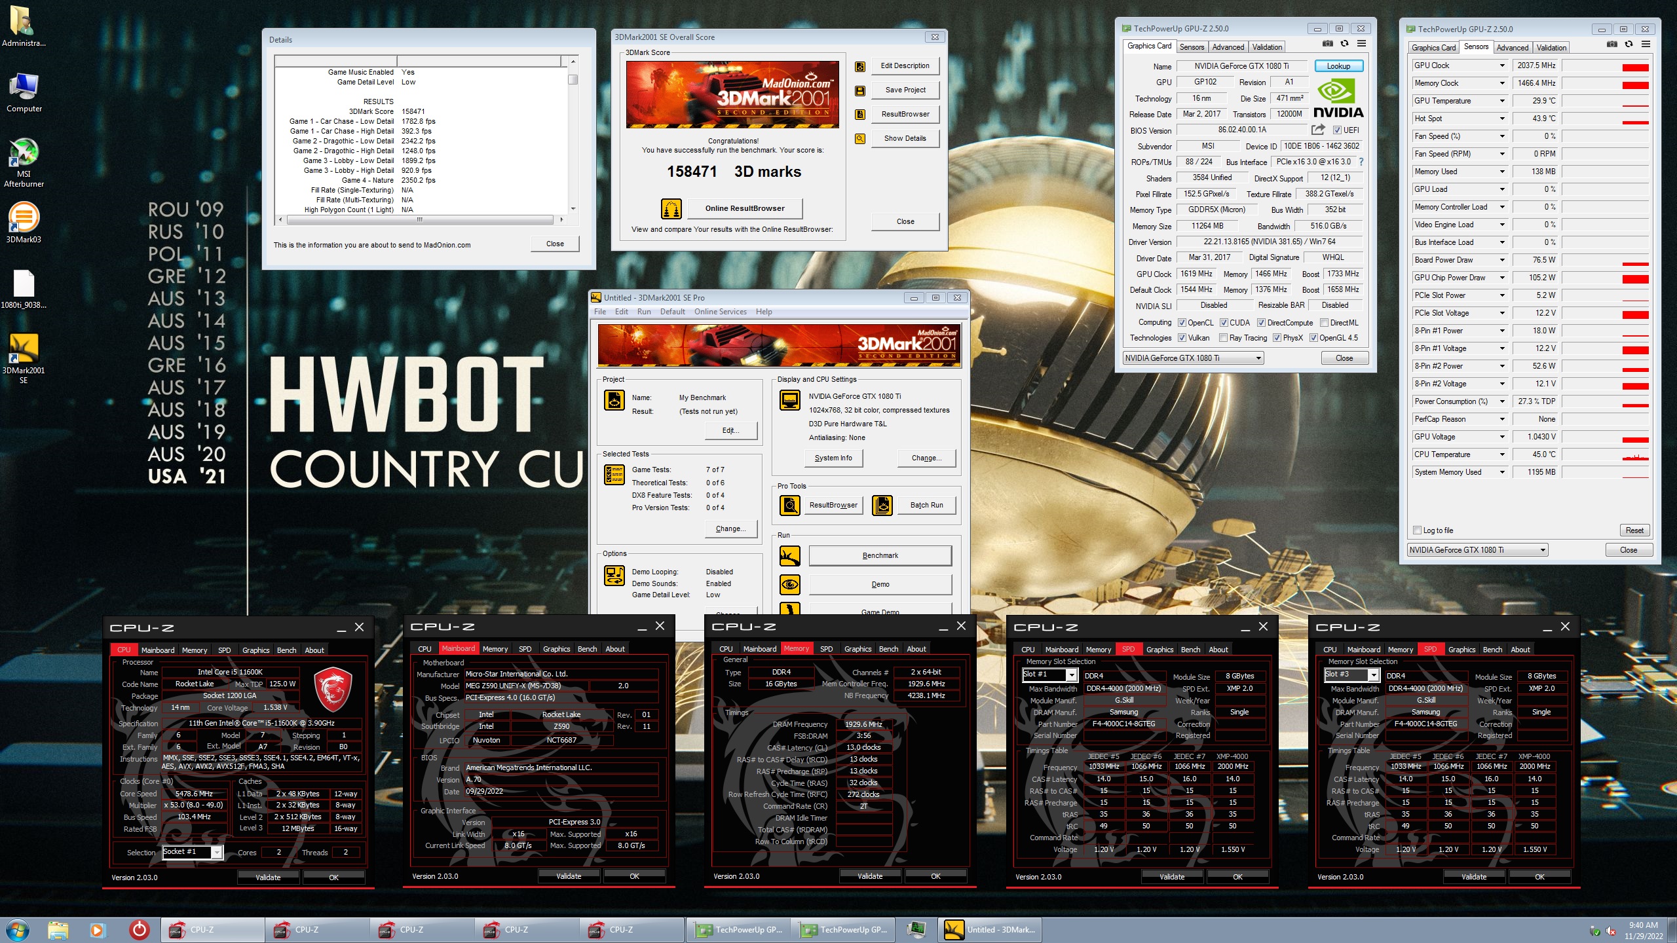Open the Slot #1 memory slot dropdown
The image size is (1677, 943).
click(1050, 675)
